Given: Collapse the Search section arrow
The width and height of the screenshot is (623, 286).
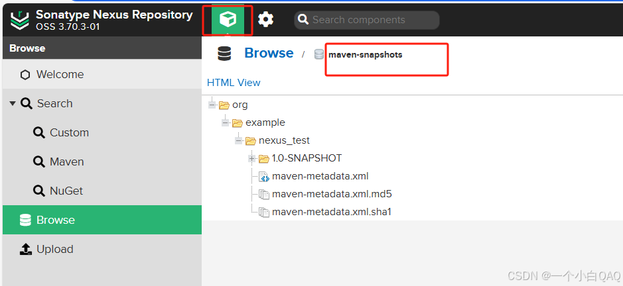Looking at the screenshot, I should coord(13,103).
